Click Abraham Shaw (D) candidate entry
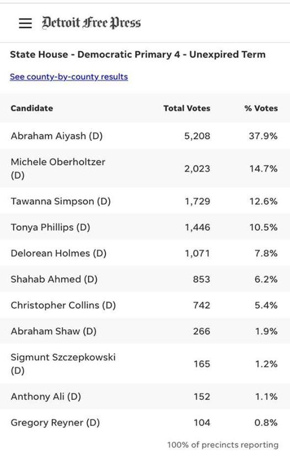Screen dimensions: 290x470 (53, 331)
